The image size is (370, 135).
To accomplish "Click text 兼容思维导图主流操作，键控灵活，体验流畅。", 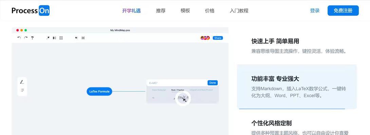I will click(x=299, y=51).
